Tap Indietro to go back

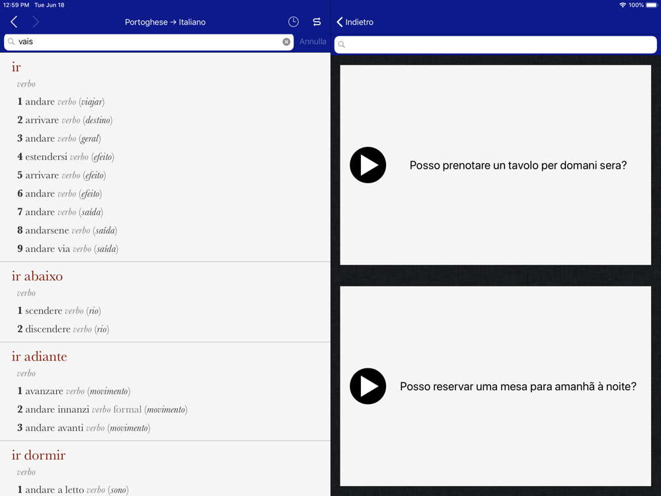point(355,22)
